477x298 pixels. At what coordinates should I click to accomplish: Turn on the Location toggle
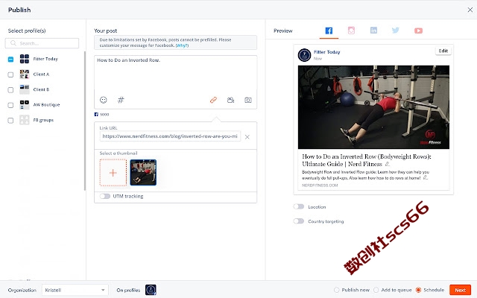(x=299, y=206)
